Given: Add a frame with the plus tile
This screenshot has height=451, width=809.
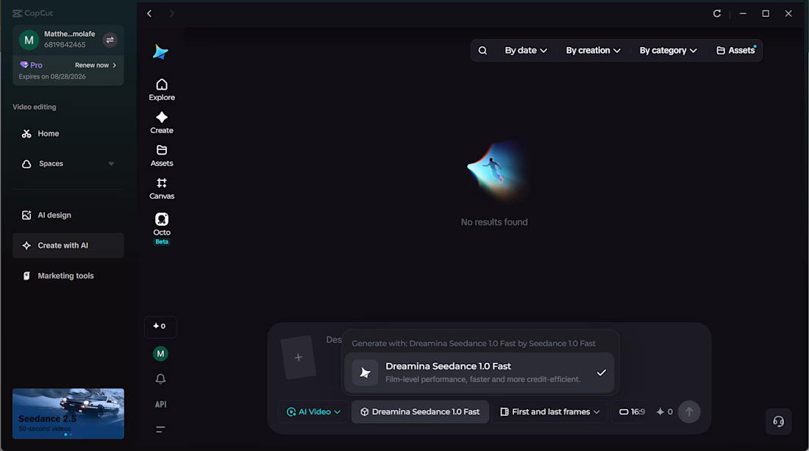Looking at the screenshot, I should [x=298, y=358].
